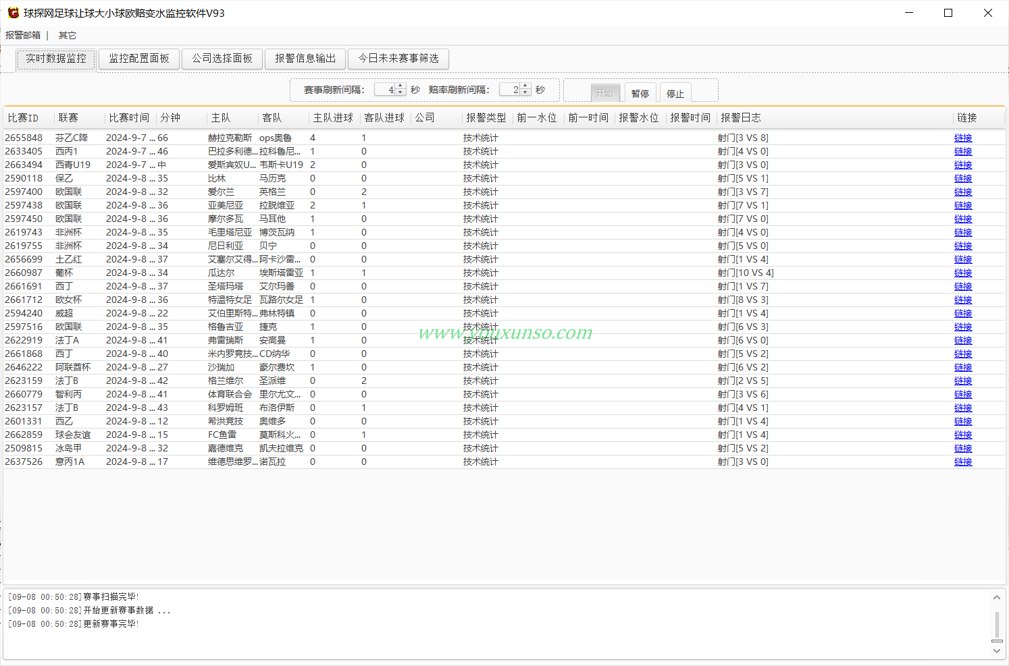Open the 链接 for match 2633405
This screenshot has width=1009, height=666.
click(x=963, y=152)
